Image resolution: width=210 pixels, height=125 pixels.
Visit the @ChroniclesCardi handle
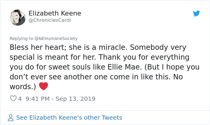49,20
